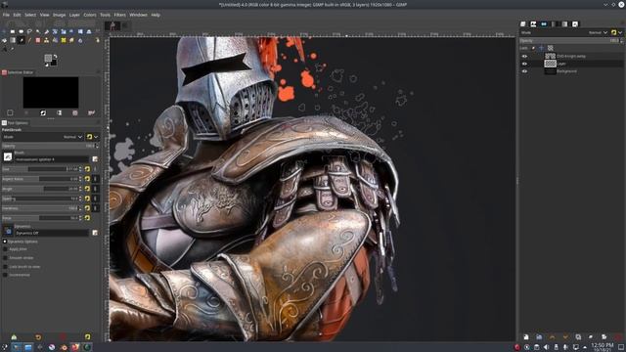Enable Apply Jitter checkbox
Viewport: 626px width, 352px height.
point(5,249)
